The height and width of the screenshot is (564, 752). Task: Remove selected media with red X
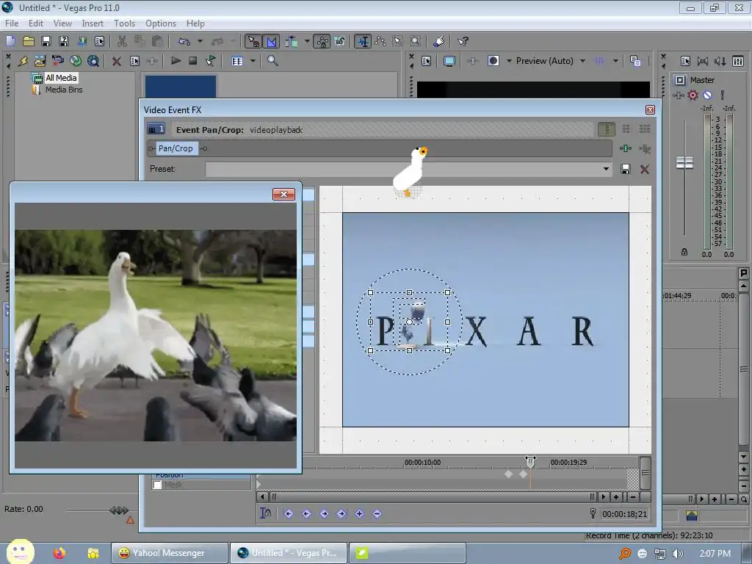click(117, 61)
